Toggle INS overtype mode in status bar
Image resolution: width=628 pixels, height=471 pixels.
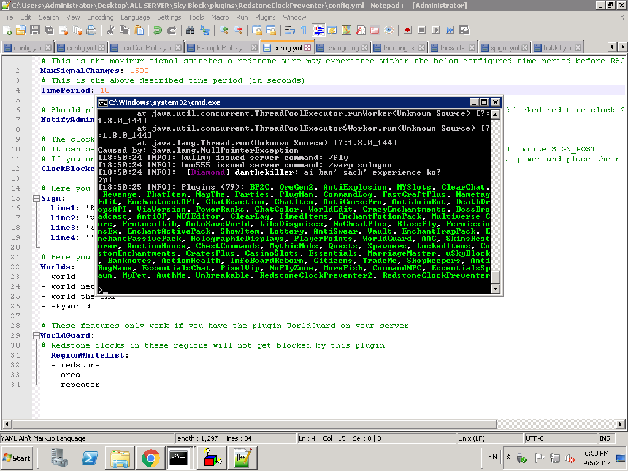(x=605, y=438)
